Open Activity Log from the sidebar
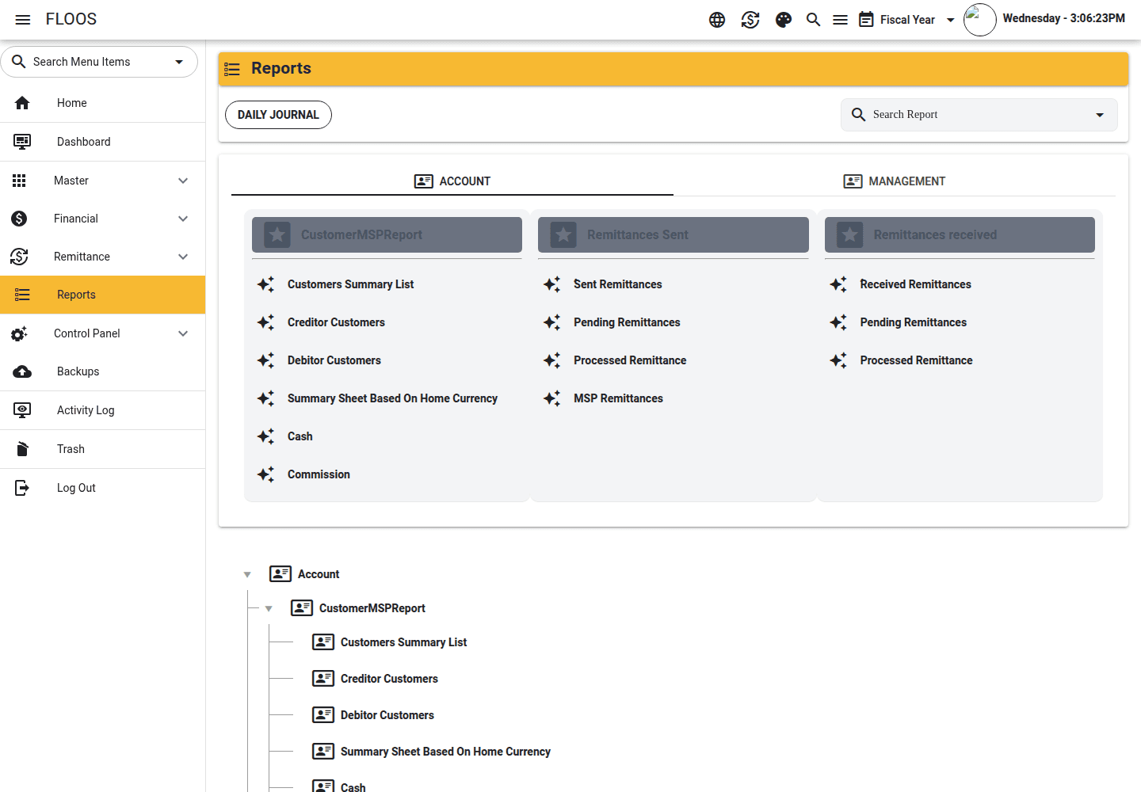Image resolution: width=1141 pixels, height=792 pixels. (x=103, y=410)
